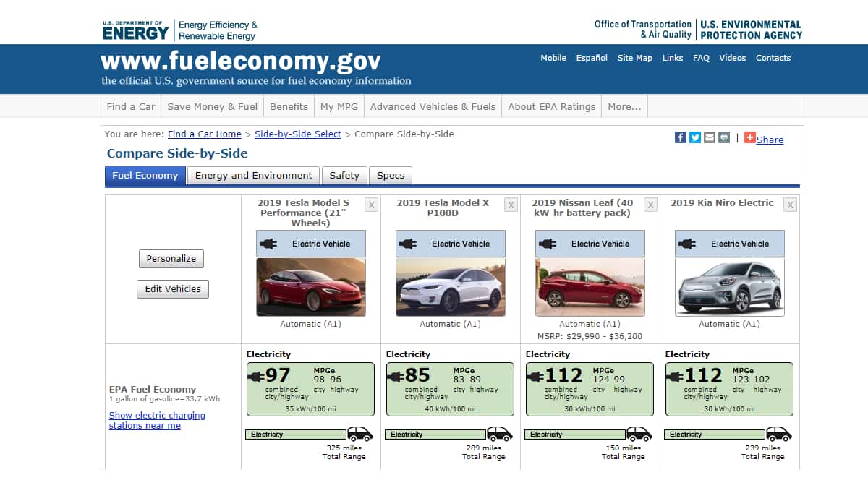
Task: Expand the Find a Car menu
Action: click(131, 106)
